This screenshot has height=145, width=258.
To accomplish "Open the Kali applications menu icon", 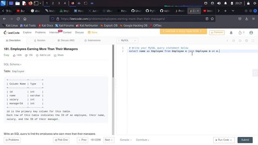I will coord(3,3).
